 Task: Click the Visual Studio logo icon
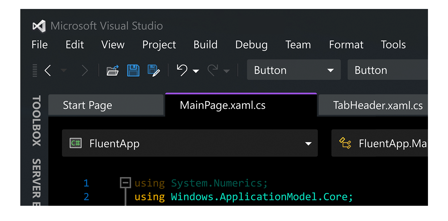pyautogui.click(x=40, y=26)
